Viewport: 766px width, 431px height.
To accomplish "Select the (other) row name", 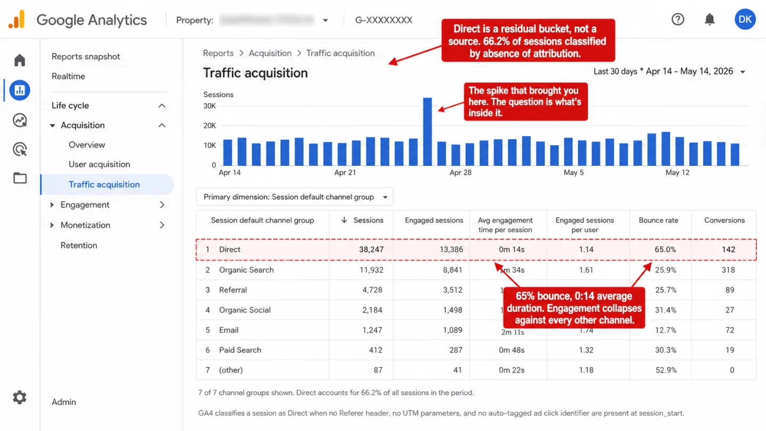I will click(x=231, y=370).
